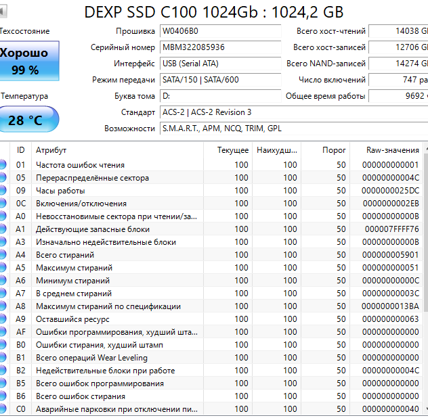Click the status icon for attribute 0C
Screen dimensions: 428x420
(x=3, y=204)
